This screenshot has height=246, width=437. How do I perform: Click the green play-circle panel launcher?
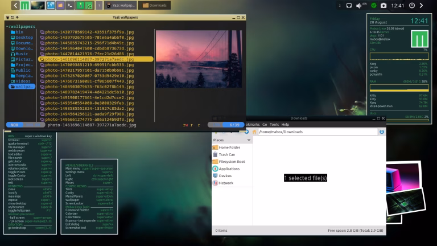(x=89, y=6)
